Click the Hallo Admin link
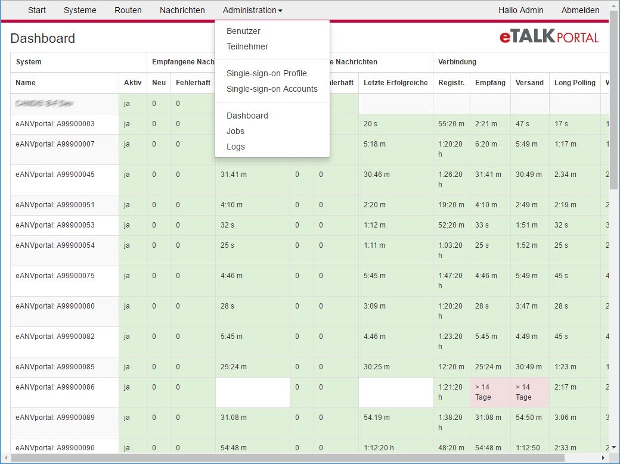Image resolution: width=620 pixels, height=464 pixels. (x=520, y=10)
